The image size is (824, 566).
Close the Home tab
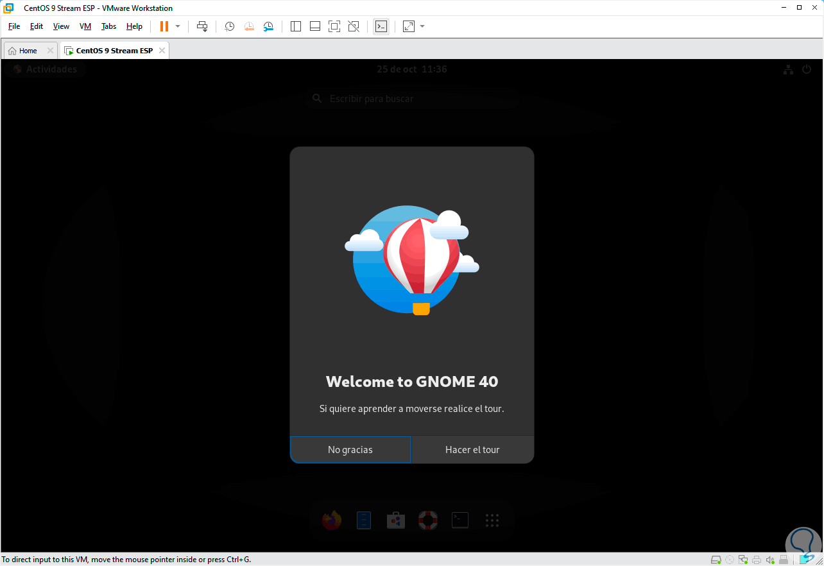point(50,51)
